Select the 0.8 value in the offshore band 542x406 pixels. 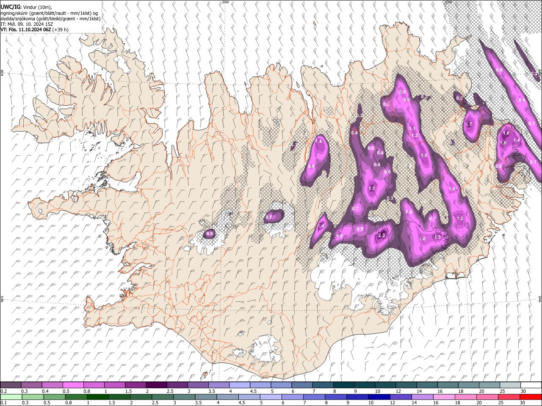click(x=522, y=100)
